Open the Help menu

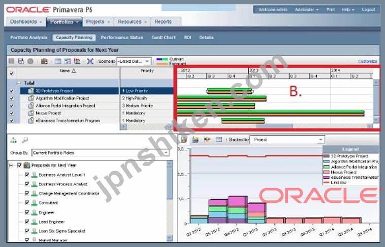tap(347, 9)
